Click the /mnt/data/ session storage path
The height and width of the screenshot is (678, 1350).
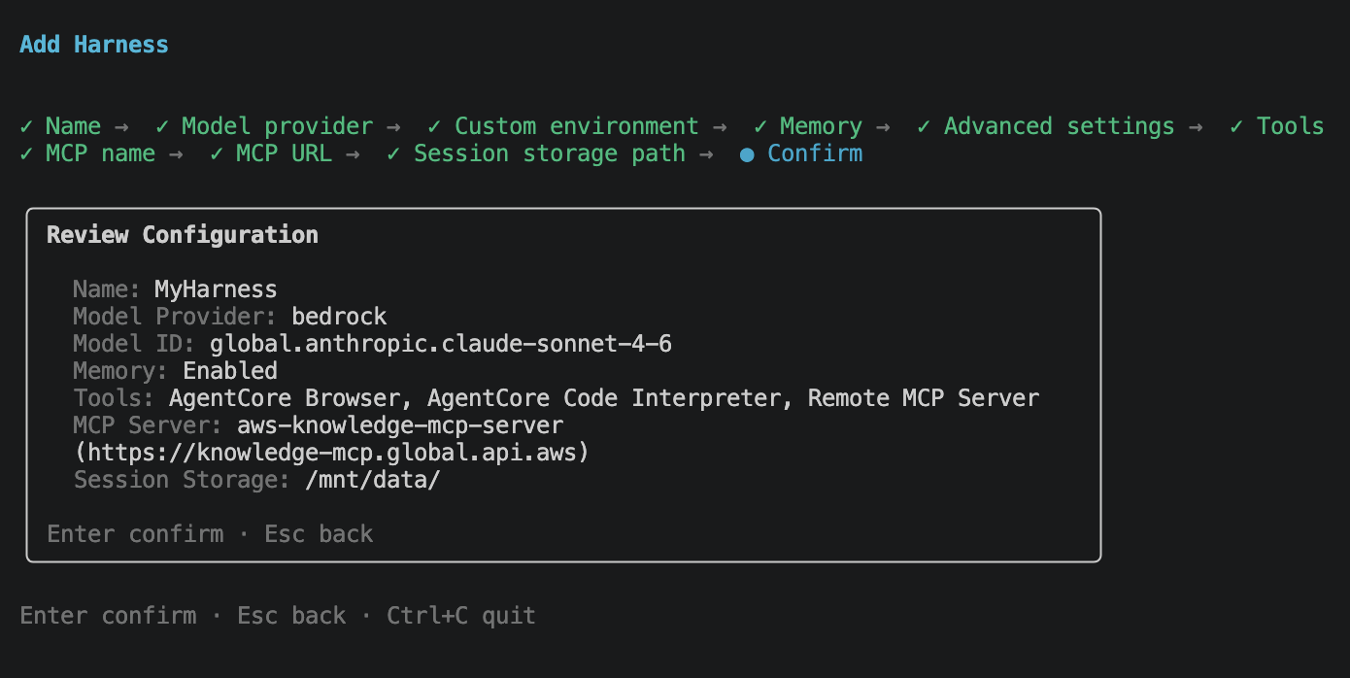pyautogui.click(x=372, y=480)
